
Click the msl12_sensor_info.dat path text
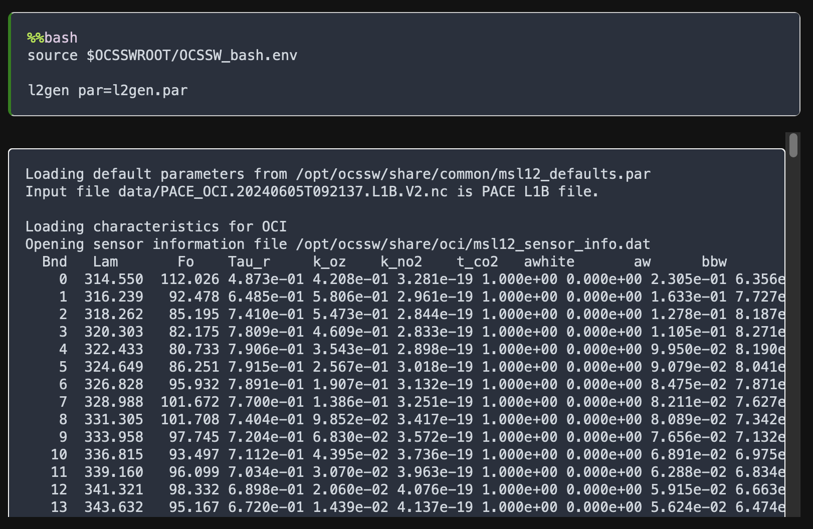pos(473,244)
